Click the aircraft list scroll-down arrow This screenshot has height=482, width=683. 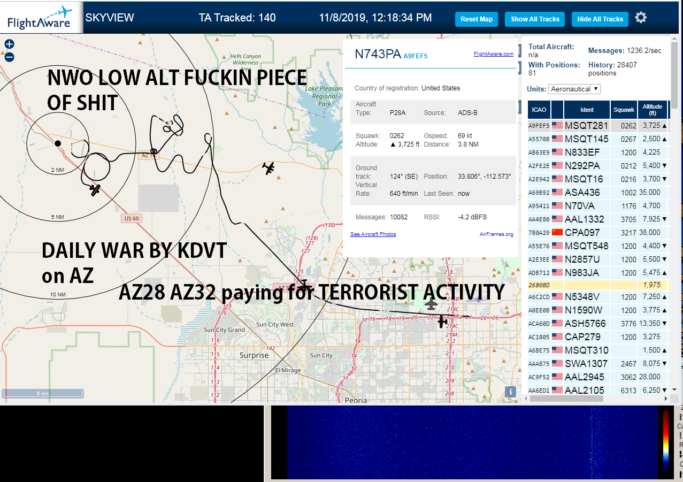[674, 389]
